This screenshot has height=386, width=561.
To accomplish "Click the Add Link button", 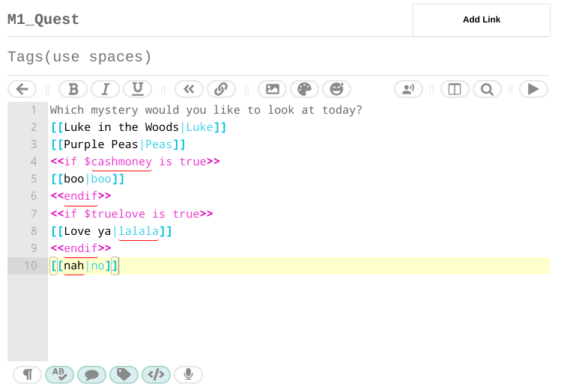I will (482, 19).
